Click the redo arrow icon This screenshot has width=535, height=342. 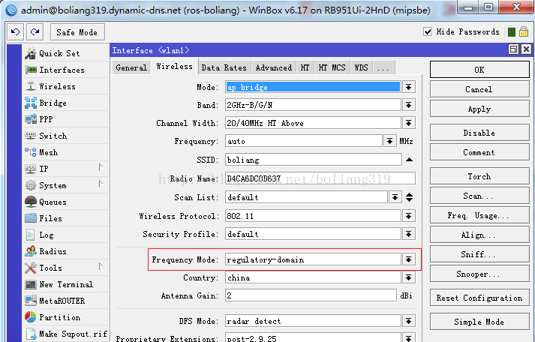(x=35, y=32)
